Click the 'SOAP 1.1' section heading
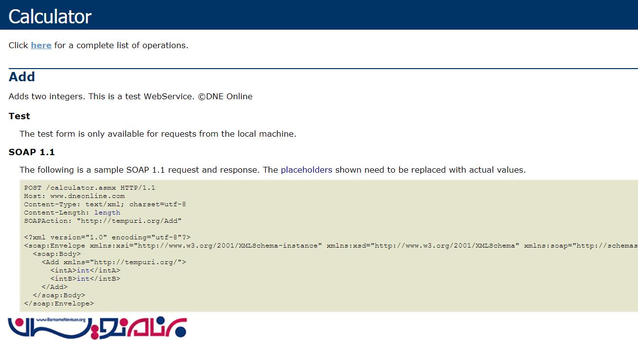The width and height of the screenshot is (638, 340). 32,152
